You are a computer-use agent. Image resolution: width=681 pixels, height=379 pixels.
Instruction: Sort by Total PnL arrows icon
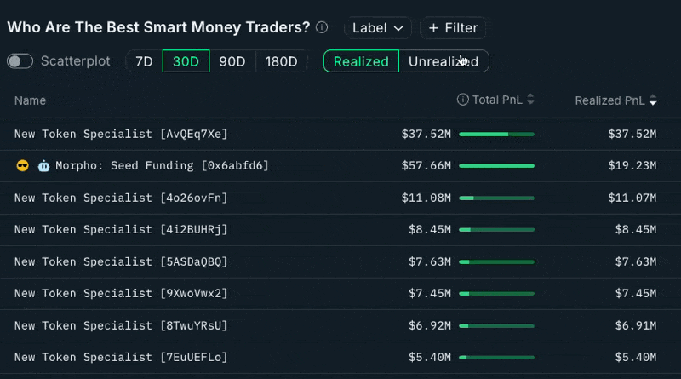(x=530, y=100)
